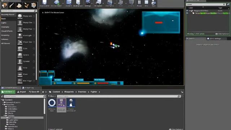
Task: Select the Lights category
Action: [4, 23]
